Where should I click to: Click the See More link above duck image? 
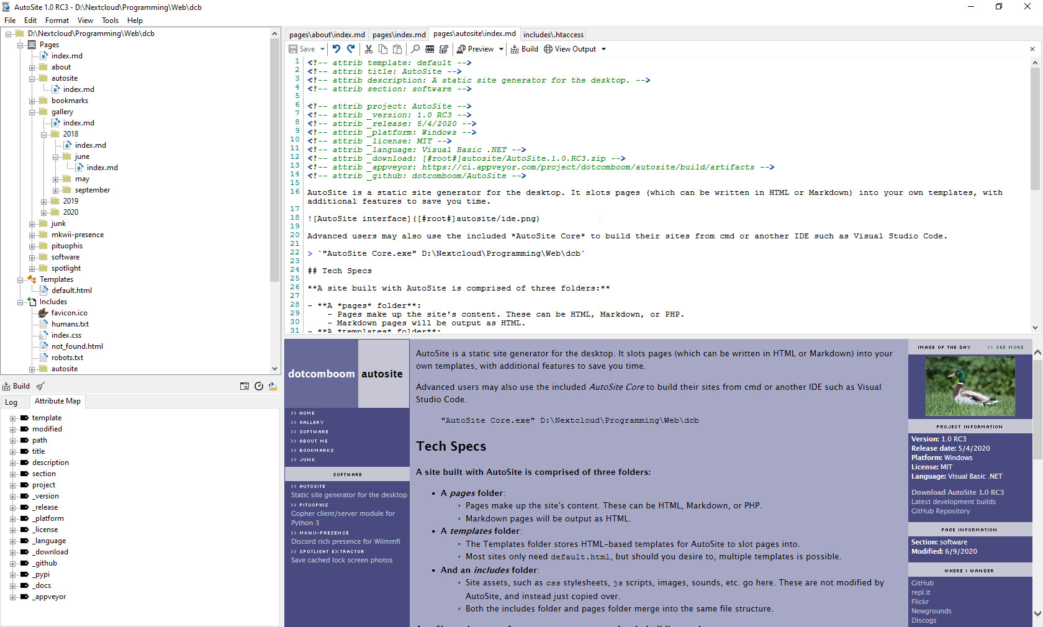1005,348
